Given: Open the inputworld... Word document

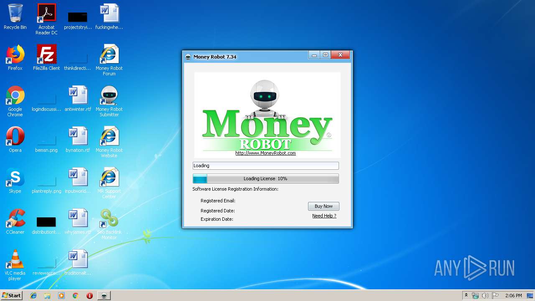Looking at the screenshot, I should pos(78,181).
